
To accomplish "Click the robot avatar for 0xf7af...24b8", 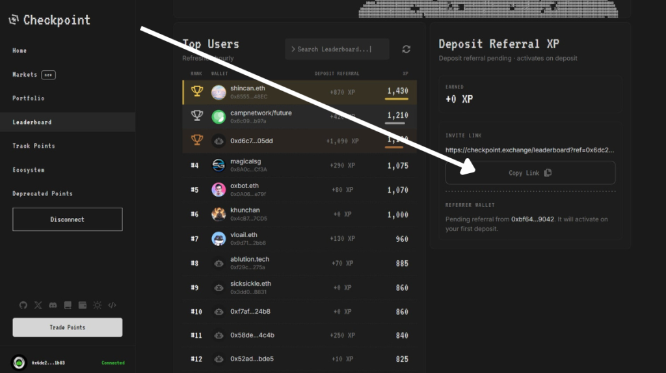I will coord(219,312).
